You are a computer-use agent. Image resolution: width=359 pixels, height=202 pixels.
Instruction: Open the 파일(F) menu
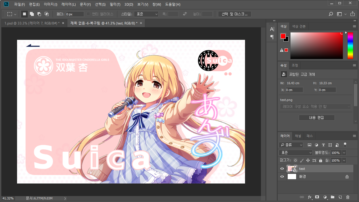20,5
